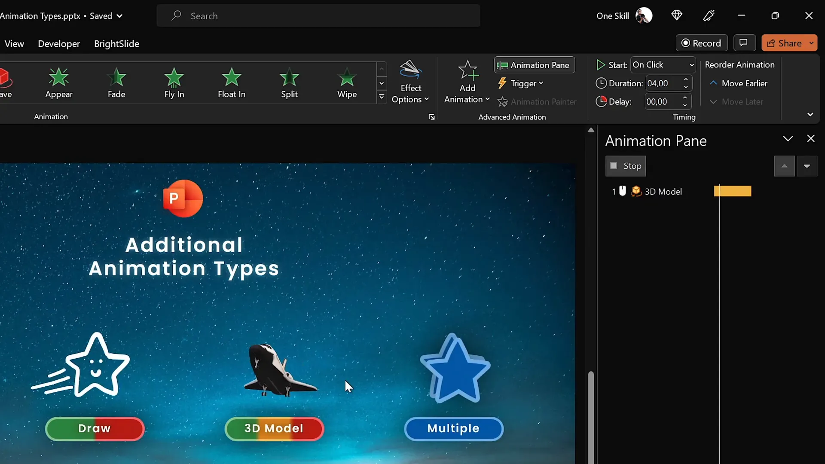The height and width of the screenshot is (464, 825).
Task: Open the Developer tab
Action: click(59, 44)
